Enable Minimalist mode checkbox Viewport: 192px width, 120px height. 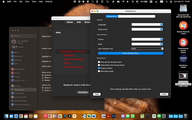point(99,71)
